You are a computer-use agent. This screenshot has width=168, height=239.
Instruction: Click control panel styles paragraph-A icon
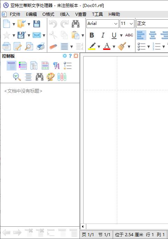point(56,66)
